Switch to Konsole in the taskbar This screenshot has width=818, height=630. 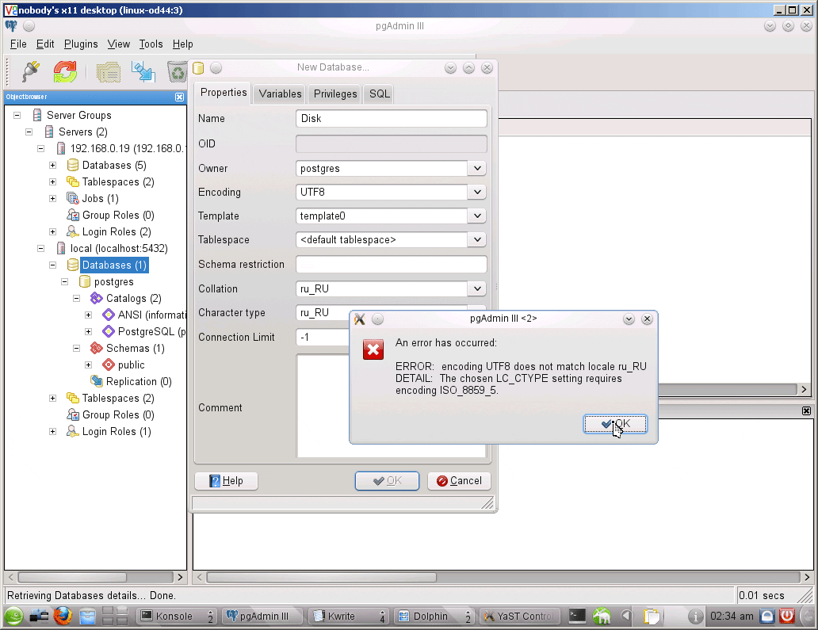[x=178, y=617]
